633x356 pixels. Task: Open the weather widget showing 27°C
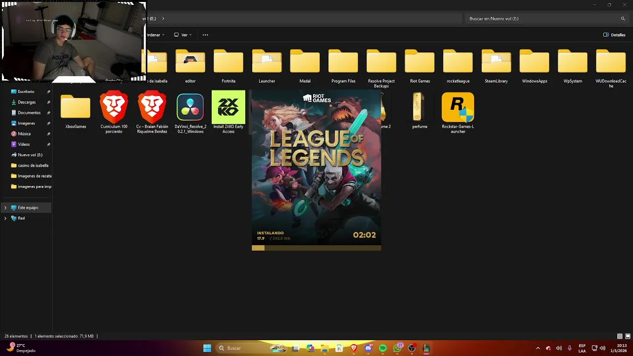[21, 348]
